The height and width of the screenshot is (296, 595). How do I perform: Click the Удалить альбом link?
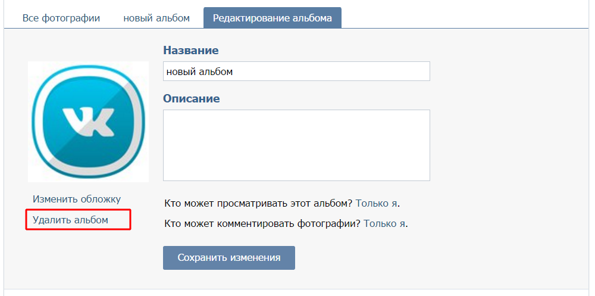(x=71, y=220)
